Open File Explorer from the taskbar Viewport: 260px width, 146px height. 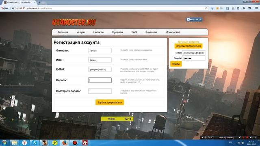[15, 143]
